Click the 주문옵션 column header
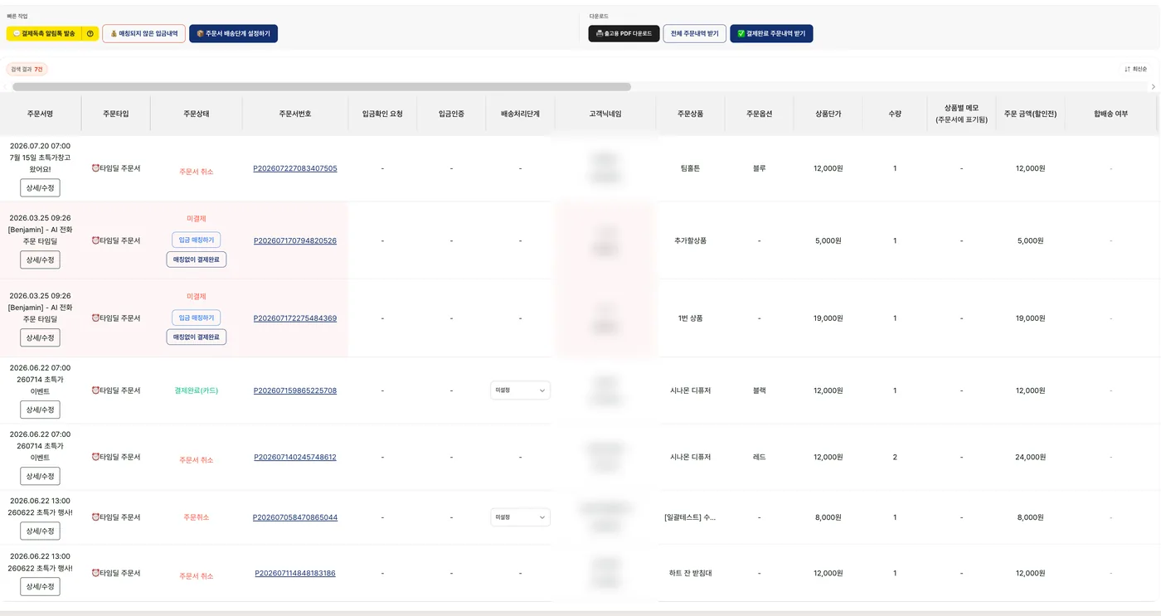The height and width of the screenshot is (616, 1161). [759, 114]
